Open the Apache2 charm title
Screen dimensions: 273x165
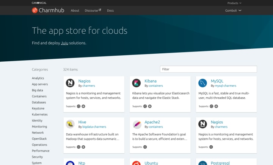(152, 122)
